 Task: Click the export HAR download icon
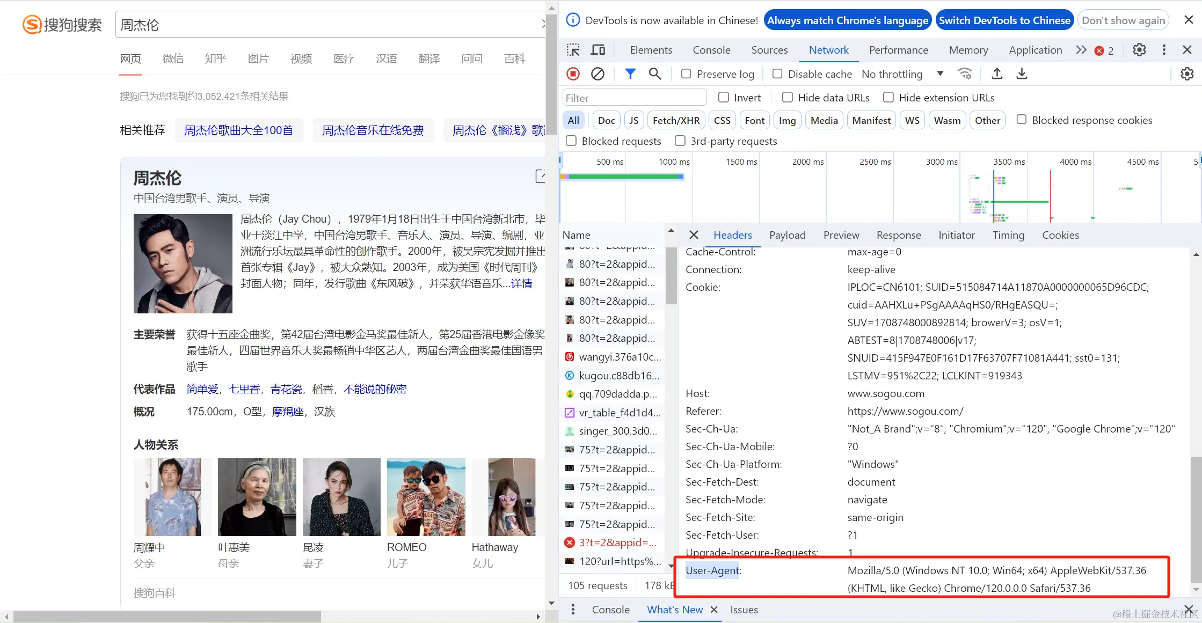[x=1022, y=74]
